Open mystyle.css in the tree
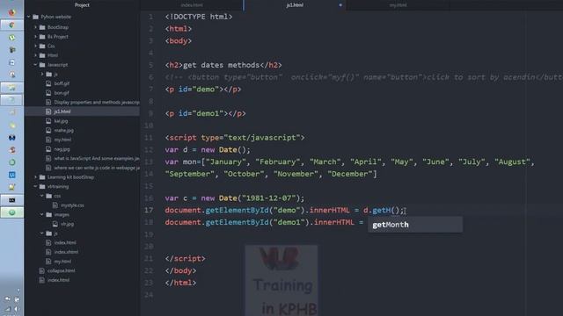The height and width of the screenshot is (316, 563). (x=72, y=205)
